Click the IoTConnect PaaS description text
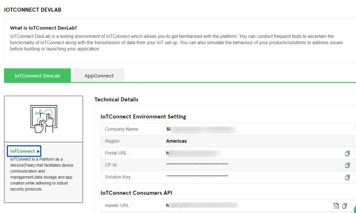Screen dimensions: 356x213 pos(41,174)
